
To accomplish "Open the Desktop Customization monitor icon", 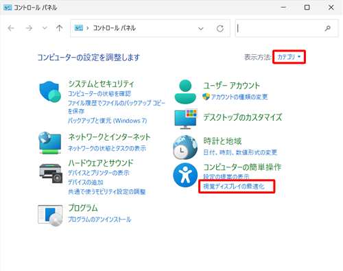I will (x=186, y=119).
